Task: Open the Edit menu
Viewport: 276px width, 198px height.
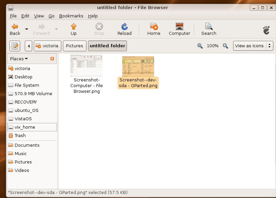Action: (x=25, y=16)
